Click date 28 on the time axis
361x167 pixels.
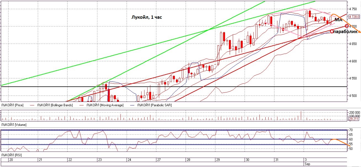point(188,160)
